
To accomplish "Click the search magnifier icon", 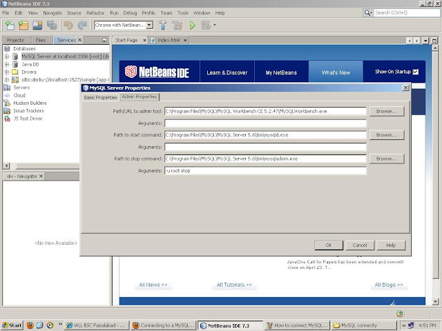I will pos(367,12).
